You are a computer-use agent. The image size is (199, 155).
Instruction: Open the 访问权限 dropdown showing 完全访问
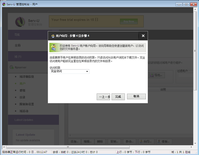pos(69,71)
